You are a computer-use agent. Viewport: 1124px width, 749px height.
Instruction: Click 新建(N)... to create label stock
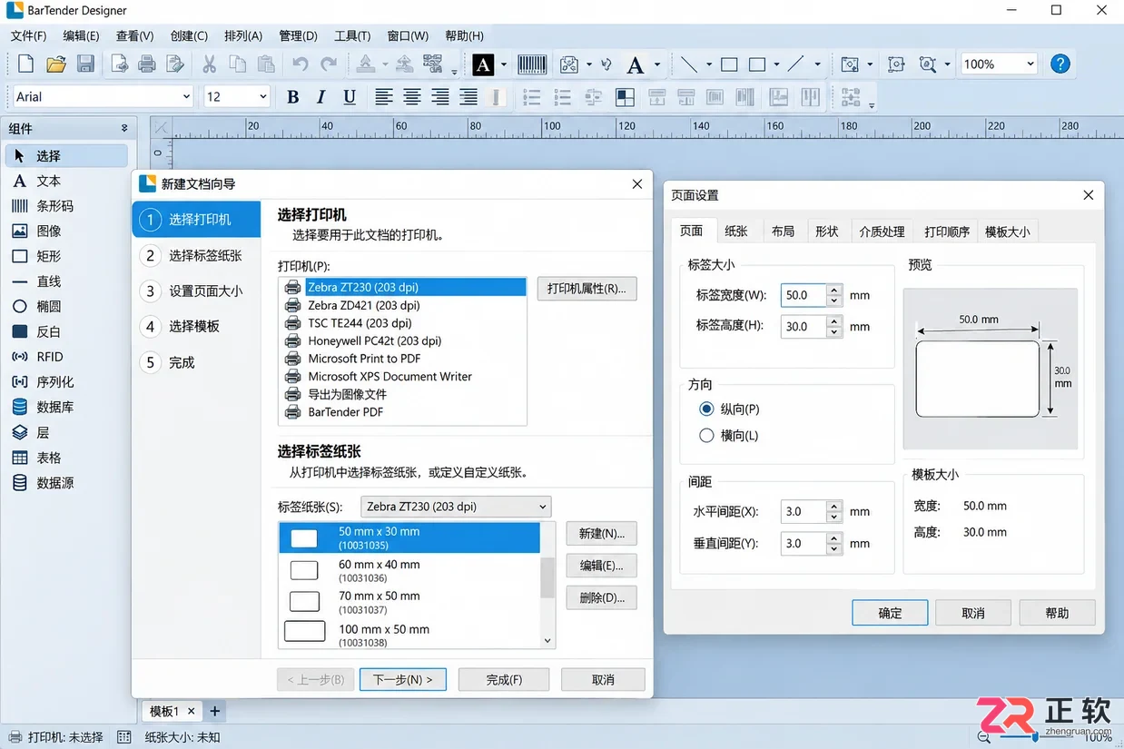pos(601,533)
